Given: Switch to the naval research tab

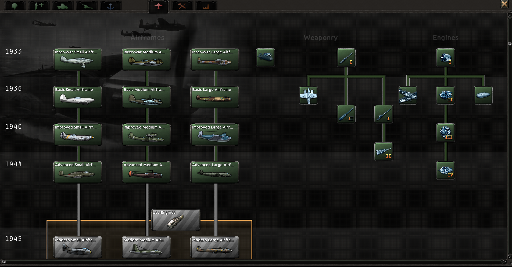Looking at the screenshot, I should pos(110,5).
